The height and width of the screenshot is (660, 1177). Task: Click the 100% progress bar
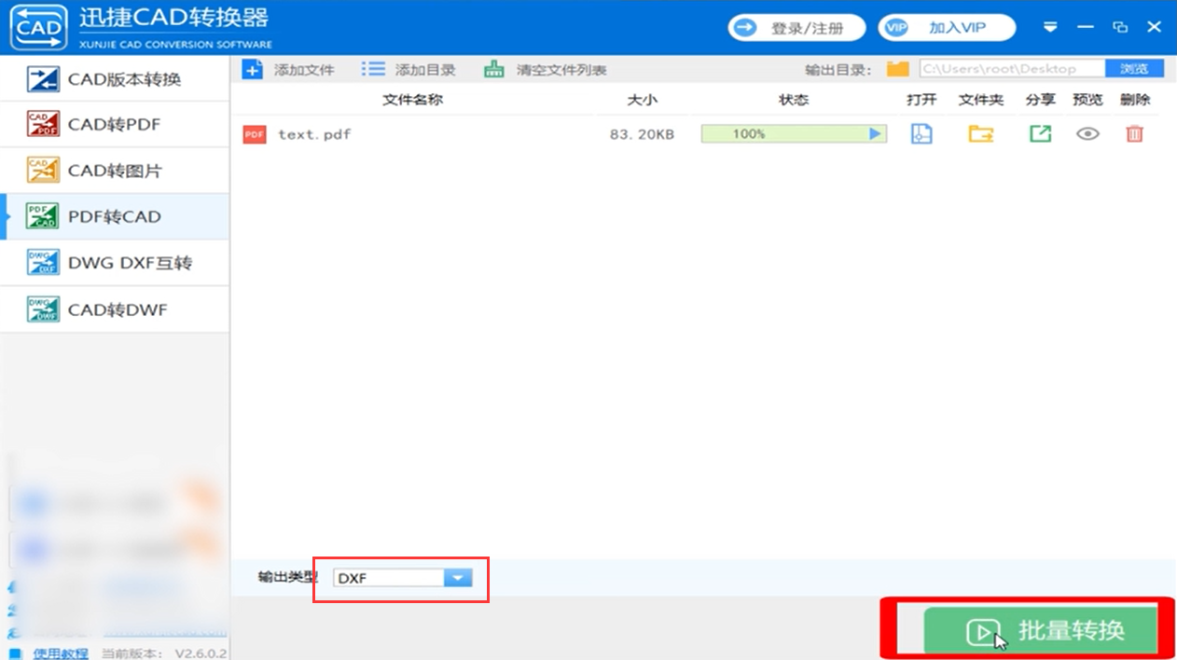(x=794, y=134)
